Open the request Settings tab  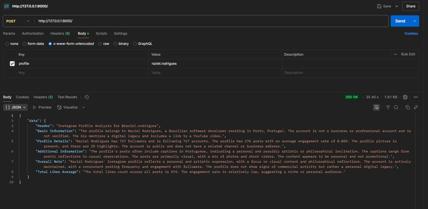(x=120, y=34)
